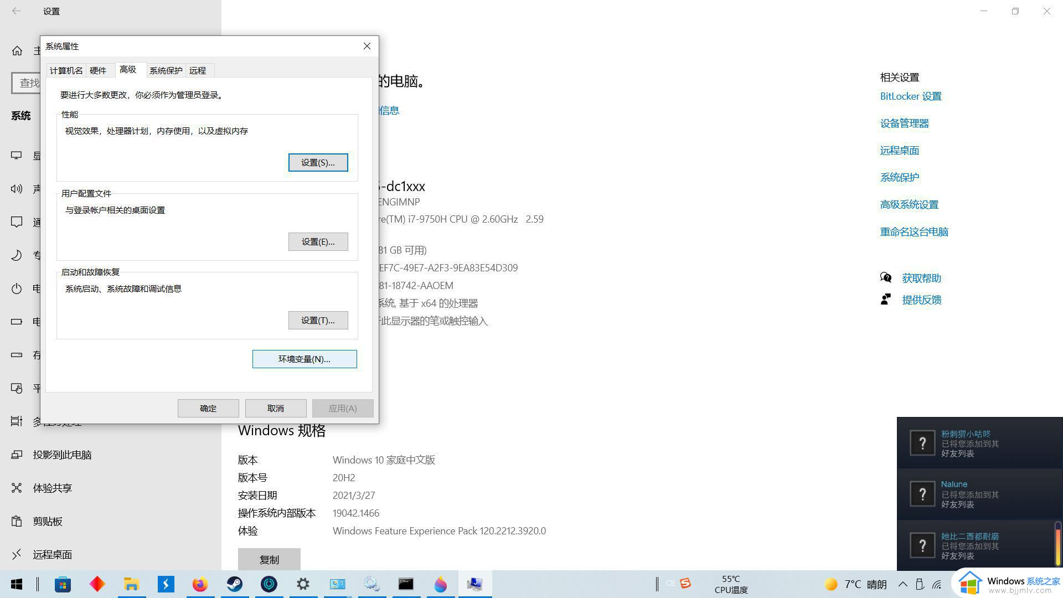Open the Wi-Fi network tray icon
Screen dimensions: 1063x598
[x=937, y=585]
